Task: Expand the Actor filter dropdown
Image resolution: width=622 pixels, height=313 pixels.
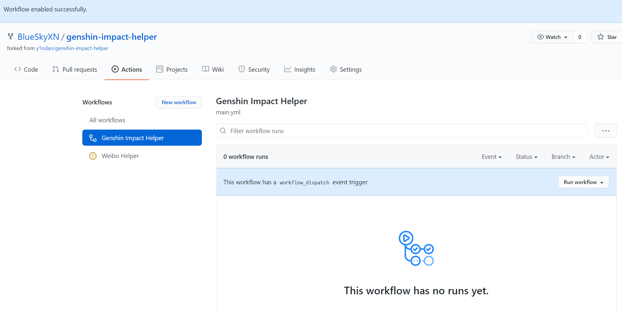Action: pos(599,157)
